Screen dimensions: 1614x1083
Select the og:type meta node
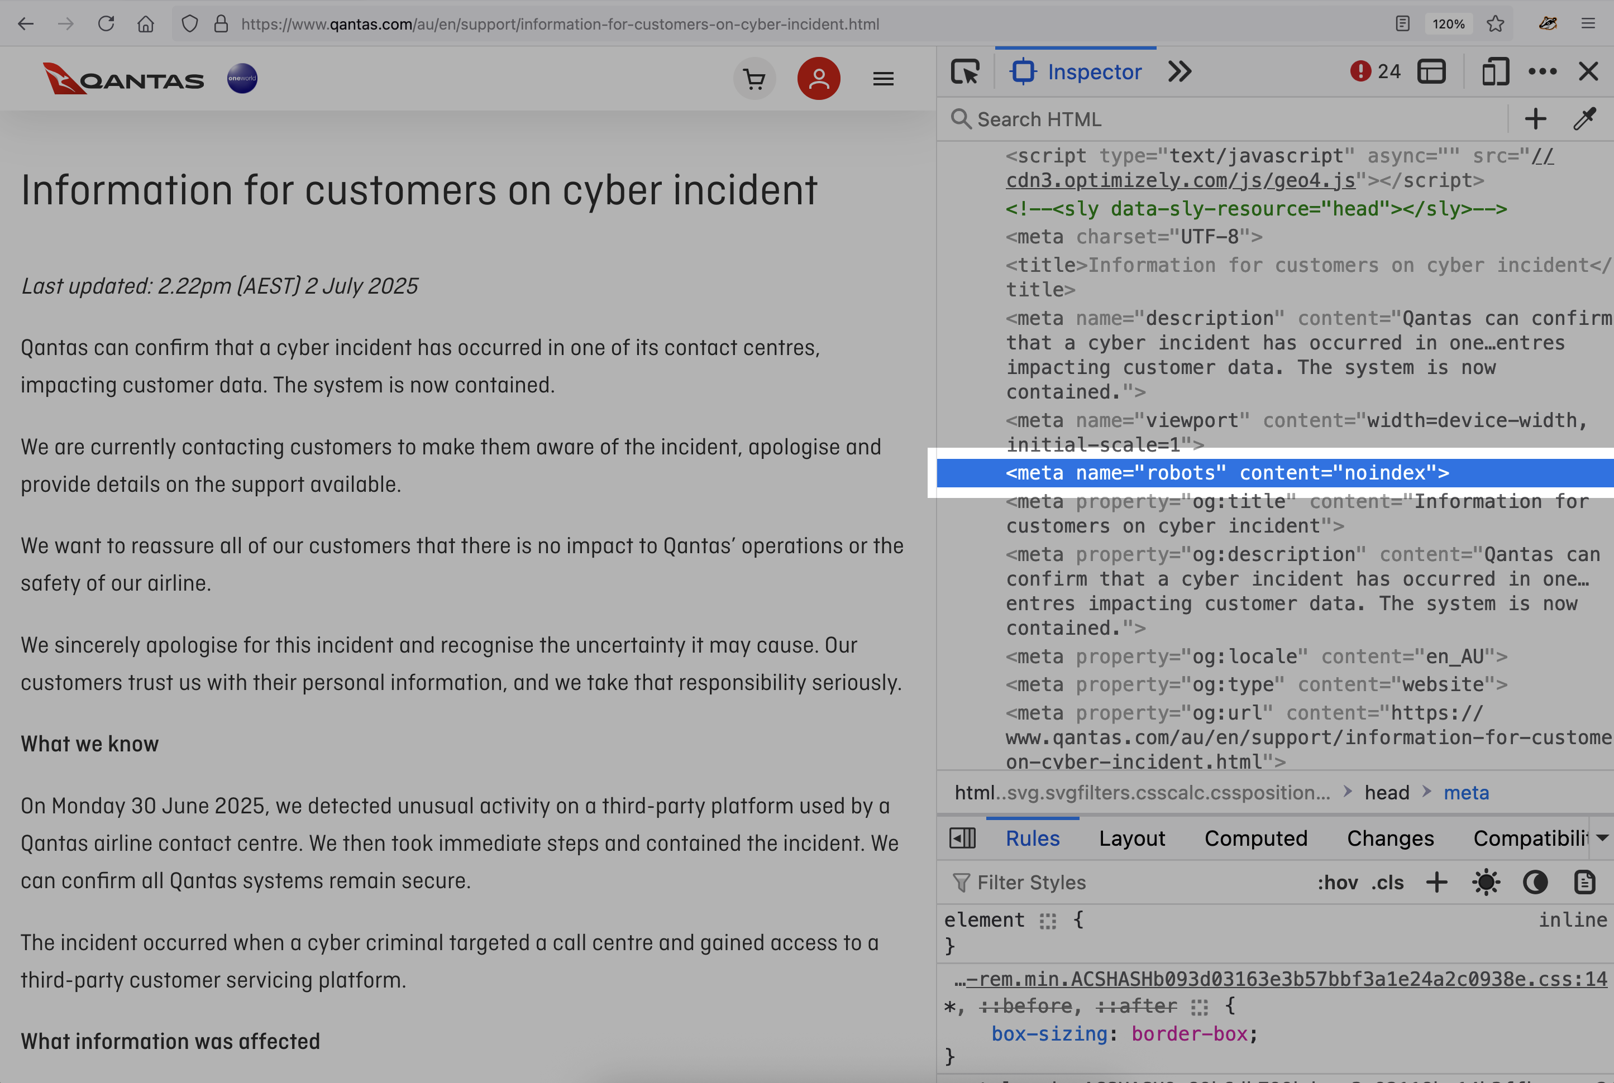1256,684
